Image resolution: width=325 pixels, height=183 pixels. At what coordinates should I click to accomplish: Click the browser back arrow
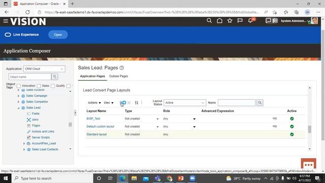(x=7, y=12)
